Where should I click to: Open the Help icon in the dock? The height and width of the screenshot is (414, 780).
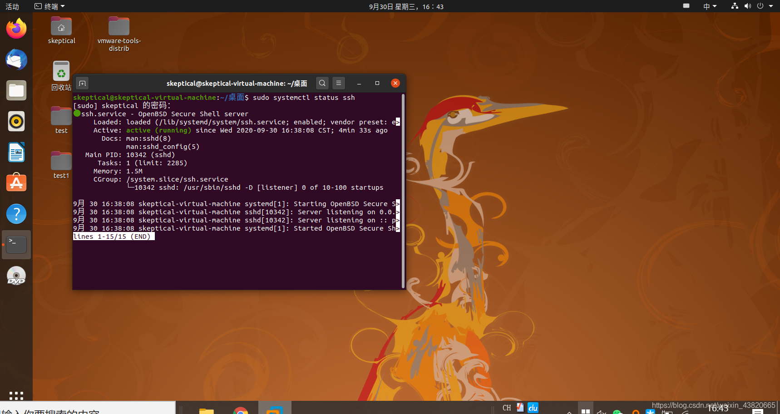tap(16, 214)
